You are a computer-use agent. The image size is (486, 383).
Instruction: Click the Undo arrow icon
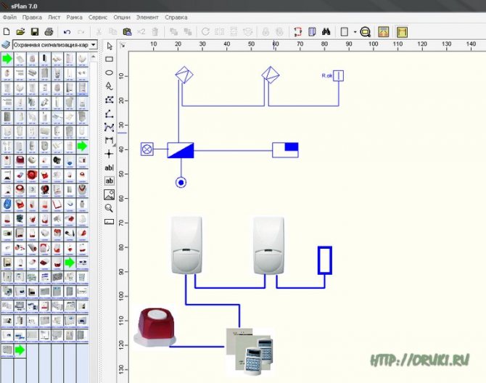tap(67, 32)
